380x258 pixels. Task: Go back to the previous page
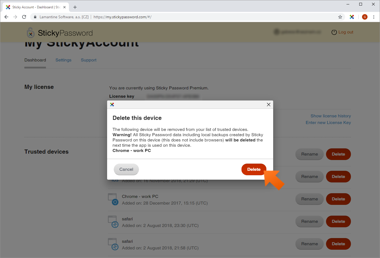(x=6, y=17)
